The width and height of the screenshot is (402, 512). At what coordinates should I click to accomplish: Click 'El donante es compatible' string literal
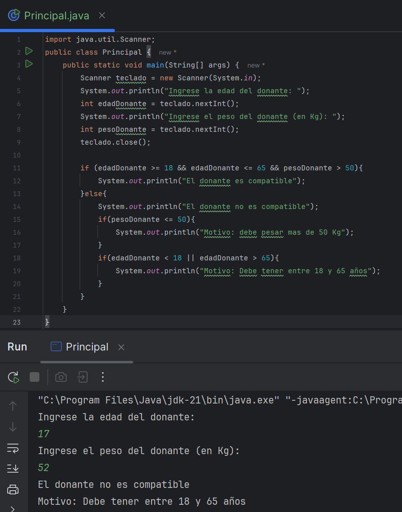point(239,181)
